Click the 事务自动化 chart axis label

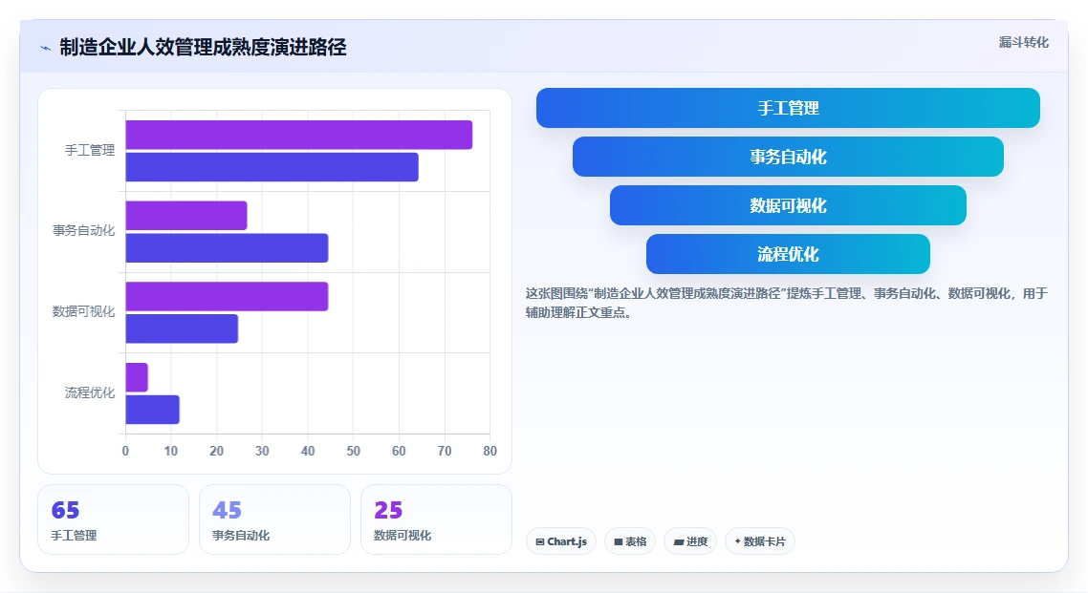[84, 231]
